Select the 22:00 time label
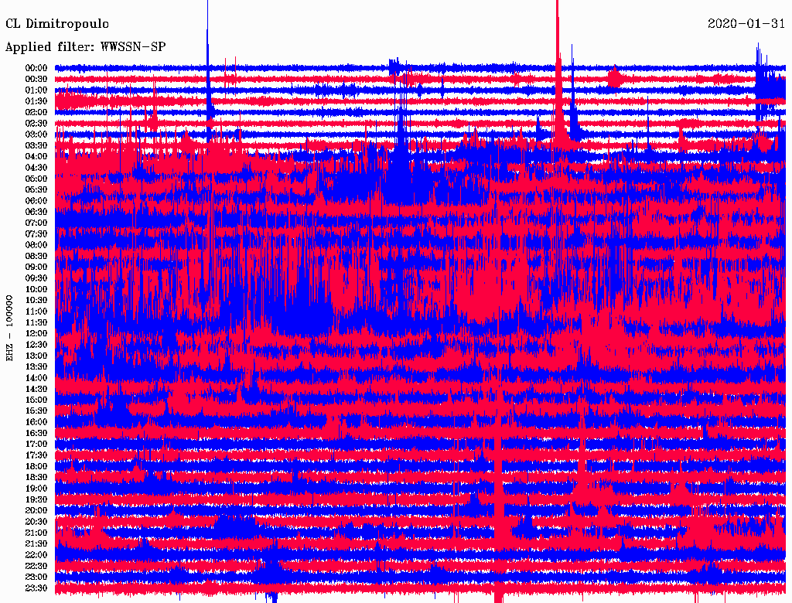 tap(36, 554)
